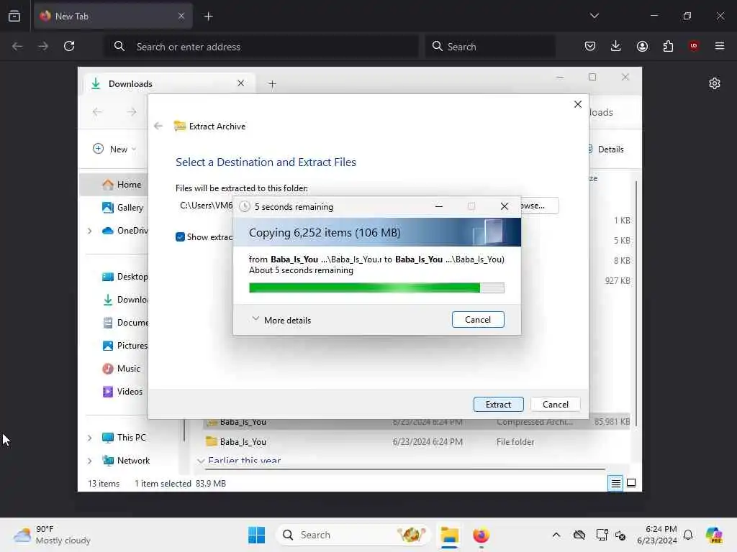Click the Browse button

540,206
